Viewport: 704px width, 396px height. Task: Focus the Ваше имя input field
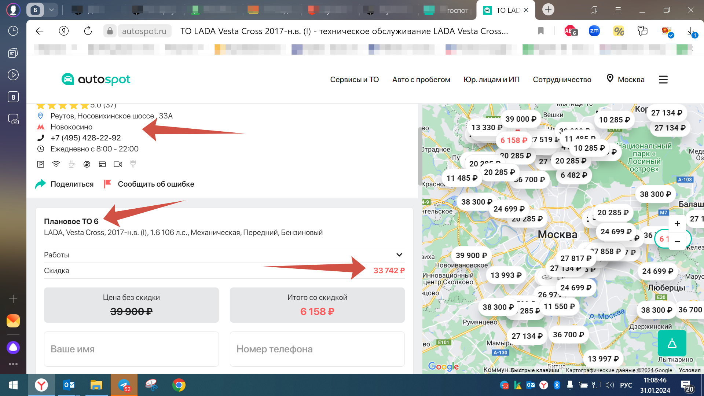click(131, 349)
